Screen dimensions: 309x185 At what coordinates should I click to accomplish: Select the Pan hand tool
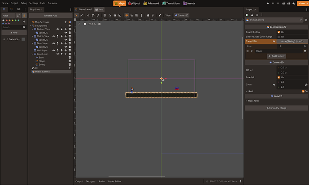115,15
